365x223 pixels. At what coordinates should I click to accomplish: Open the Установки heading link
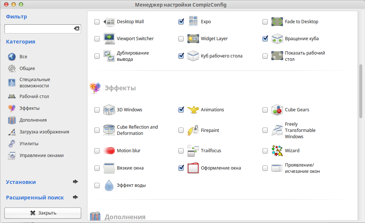click(21, 182)
